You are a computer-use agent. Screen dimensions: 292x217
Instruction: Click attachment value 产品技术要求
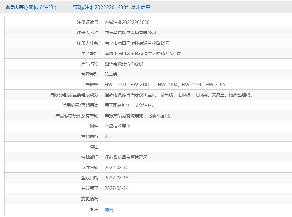pos(117,126)
